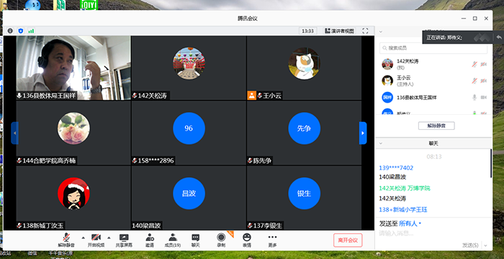Open the share screen tool
Screen dimensions: 504x259
(x=124, y=237)
